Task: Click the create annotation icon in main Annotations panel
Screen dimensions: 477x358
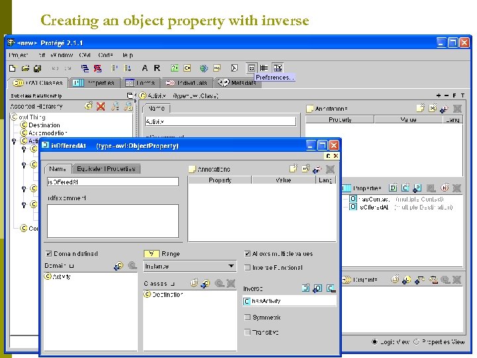Action: 420,108
